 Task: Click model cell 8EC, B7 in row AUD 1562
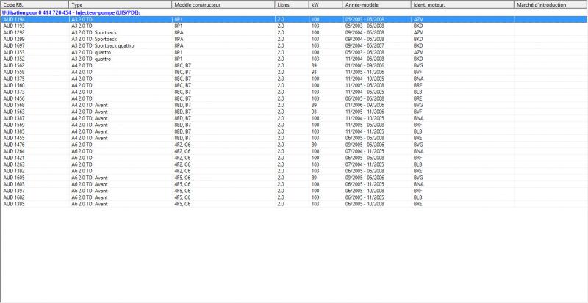click(x=182, y=65)
